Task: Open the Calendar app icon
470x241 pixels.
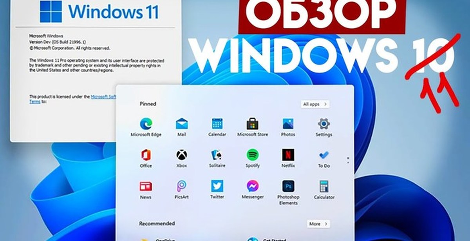Action: tap(217, 124)
